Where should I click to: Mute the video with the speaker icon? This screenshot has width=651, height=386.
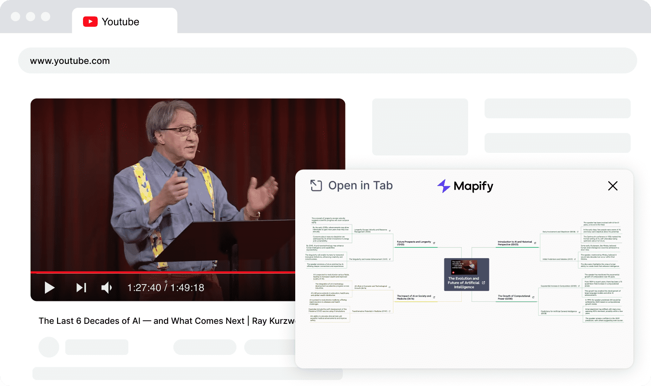(x=106, y=288)
